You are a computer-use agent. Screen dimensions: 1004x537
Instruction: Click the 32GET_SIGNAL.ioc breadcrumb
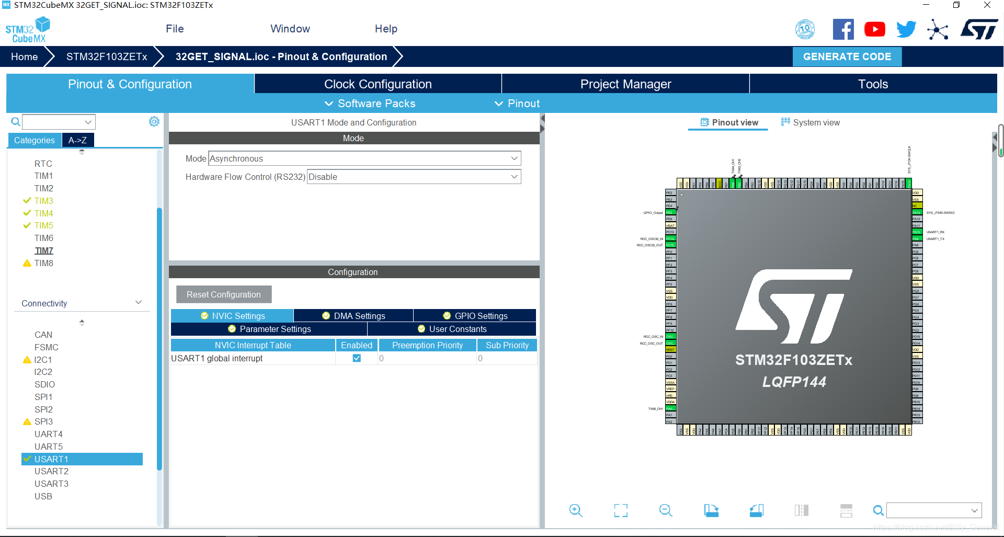(281, 56)
